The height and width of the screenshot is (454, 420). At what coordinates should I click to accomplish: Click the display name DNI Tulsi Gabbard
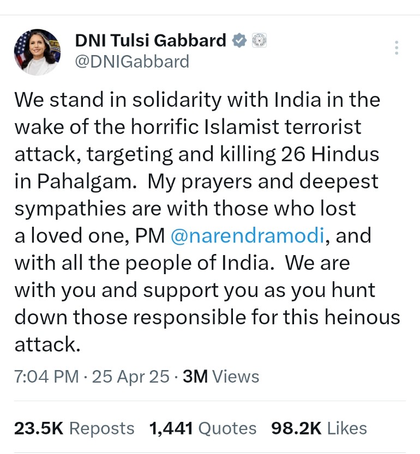[151, 40]
